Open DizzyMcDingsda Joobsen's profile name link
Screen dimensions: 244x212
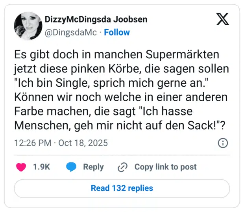(x=96, y=20)
